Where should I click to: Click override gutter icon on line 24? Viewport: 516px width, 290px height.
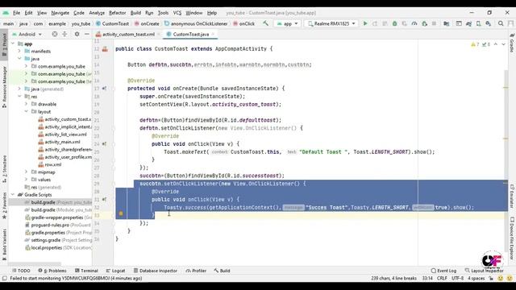pyautogui.click(x=104, y=144)
